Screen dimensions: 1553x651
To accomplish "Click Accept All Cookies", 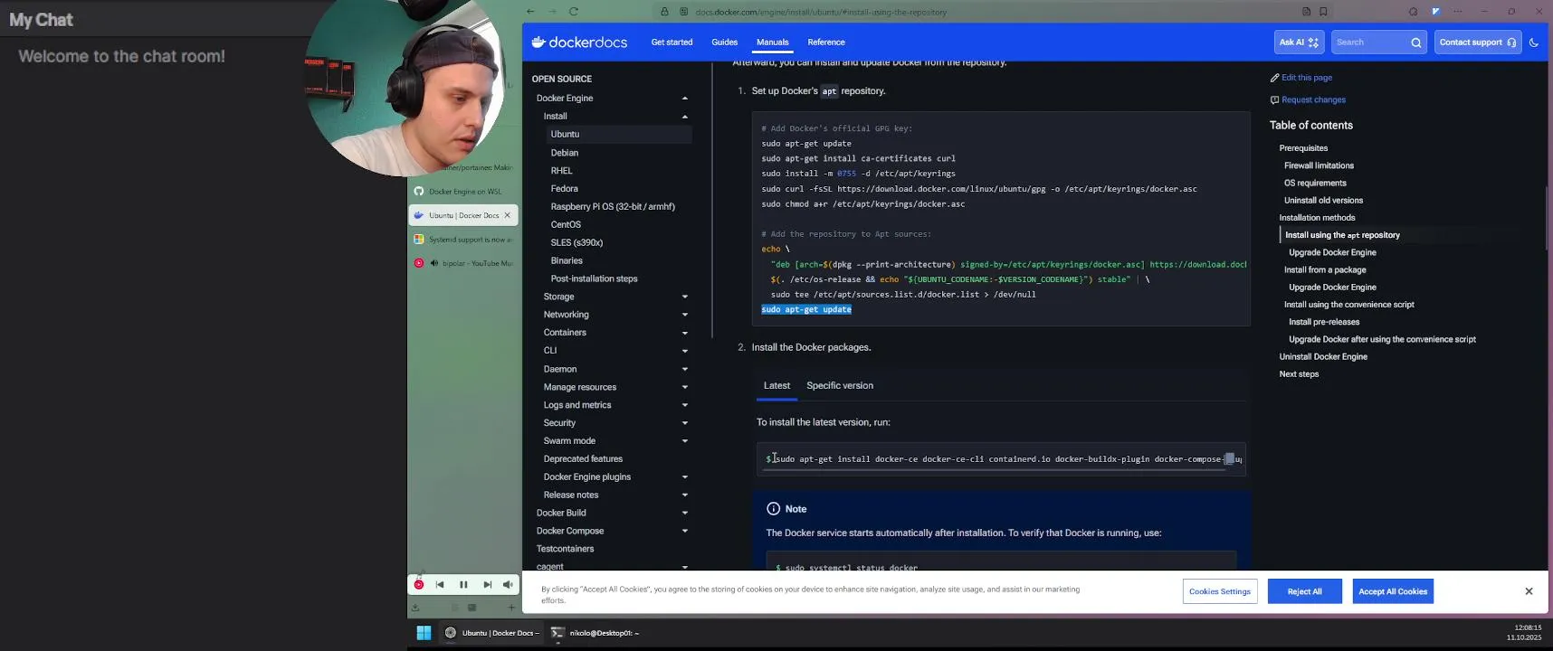I will coord(1393,591).
